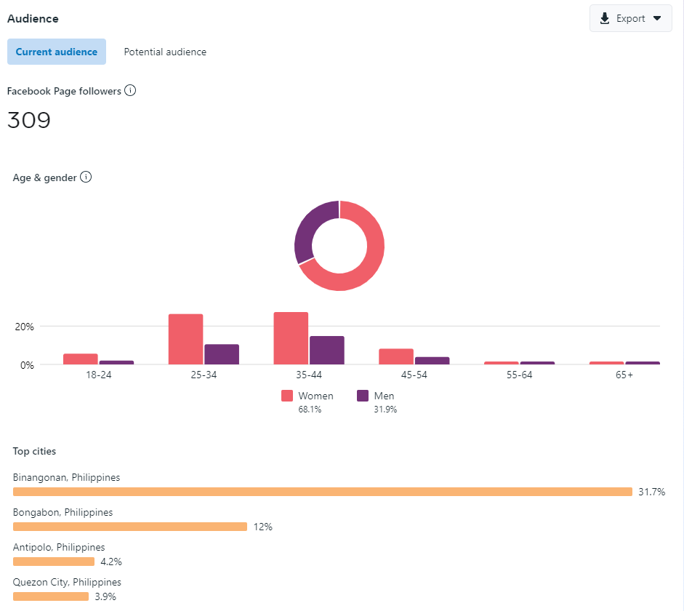The width and height of the screenshot is (684, 611).
Task: Click the Age & gender info icon
Action: (x=86, y=177)
